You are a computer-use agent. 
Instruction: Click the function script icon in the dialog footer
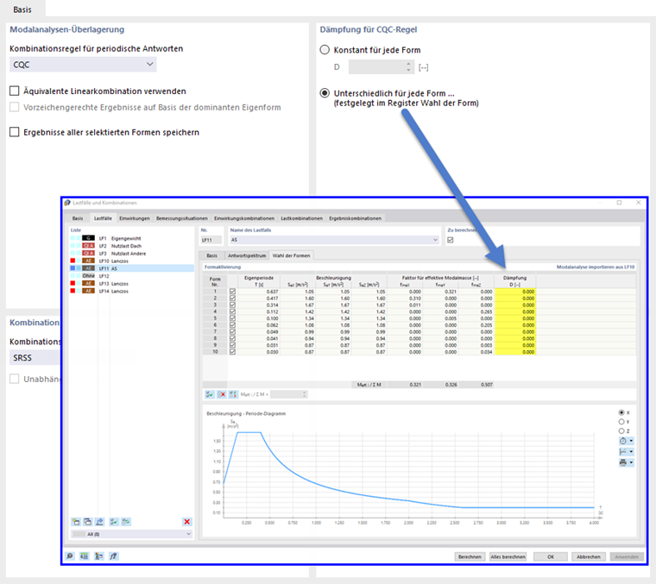coord(113,556)
